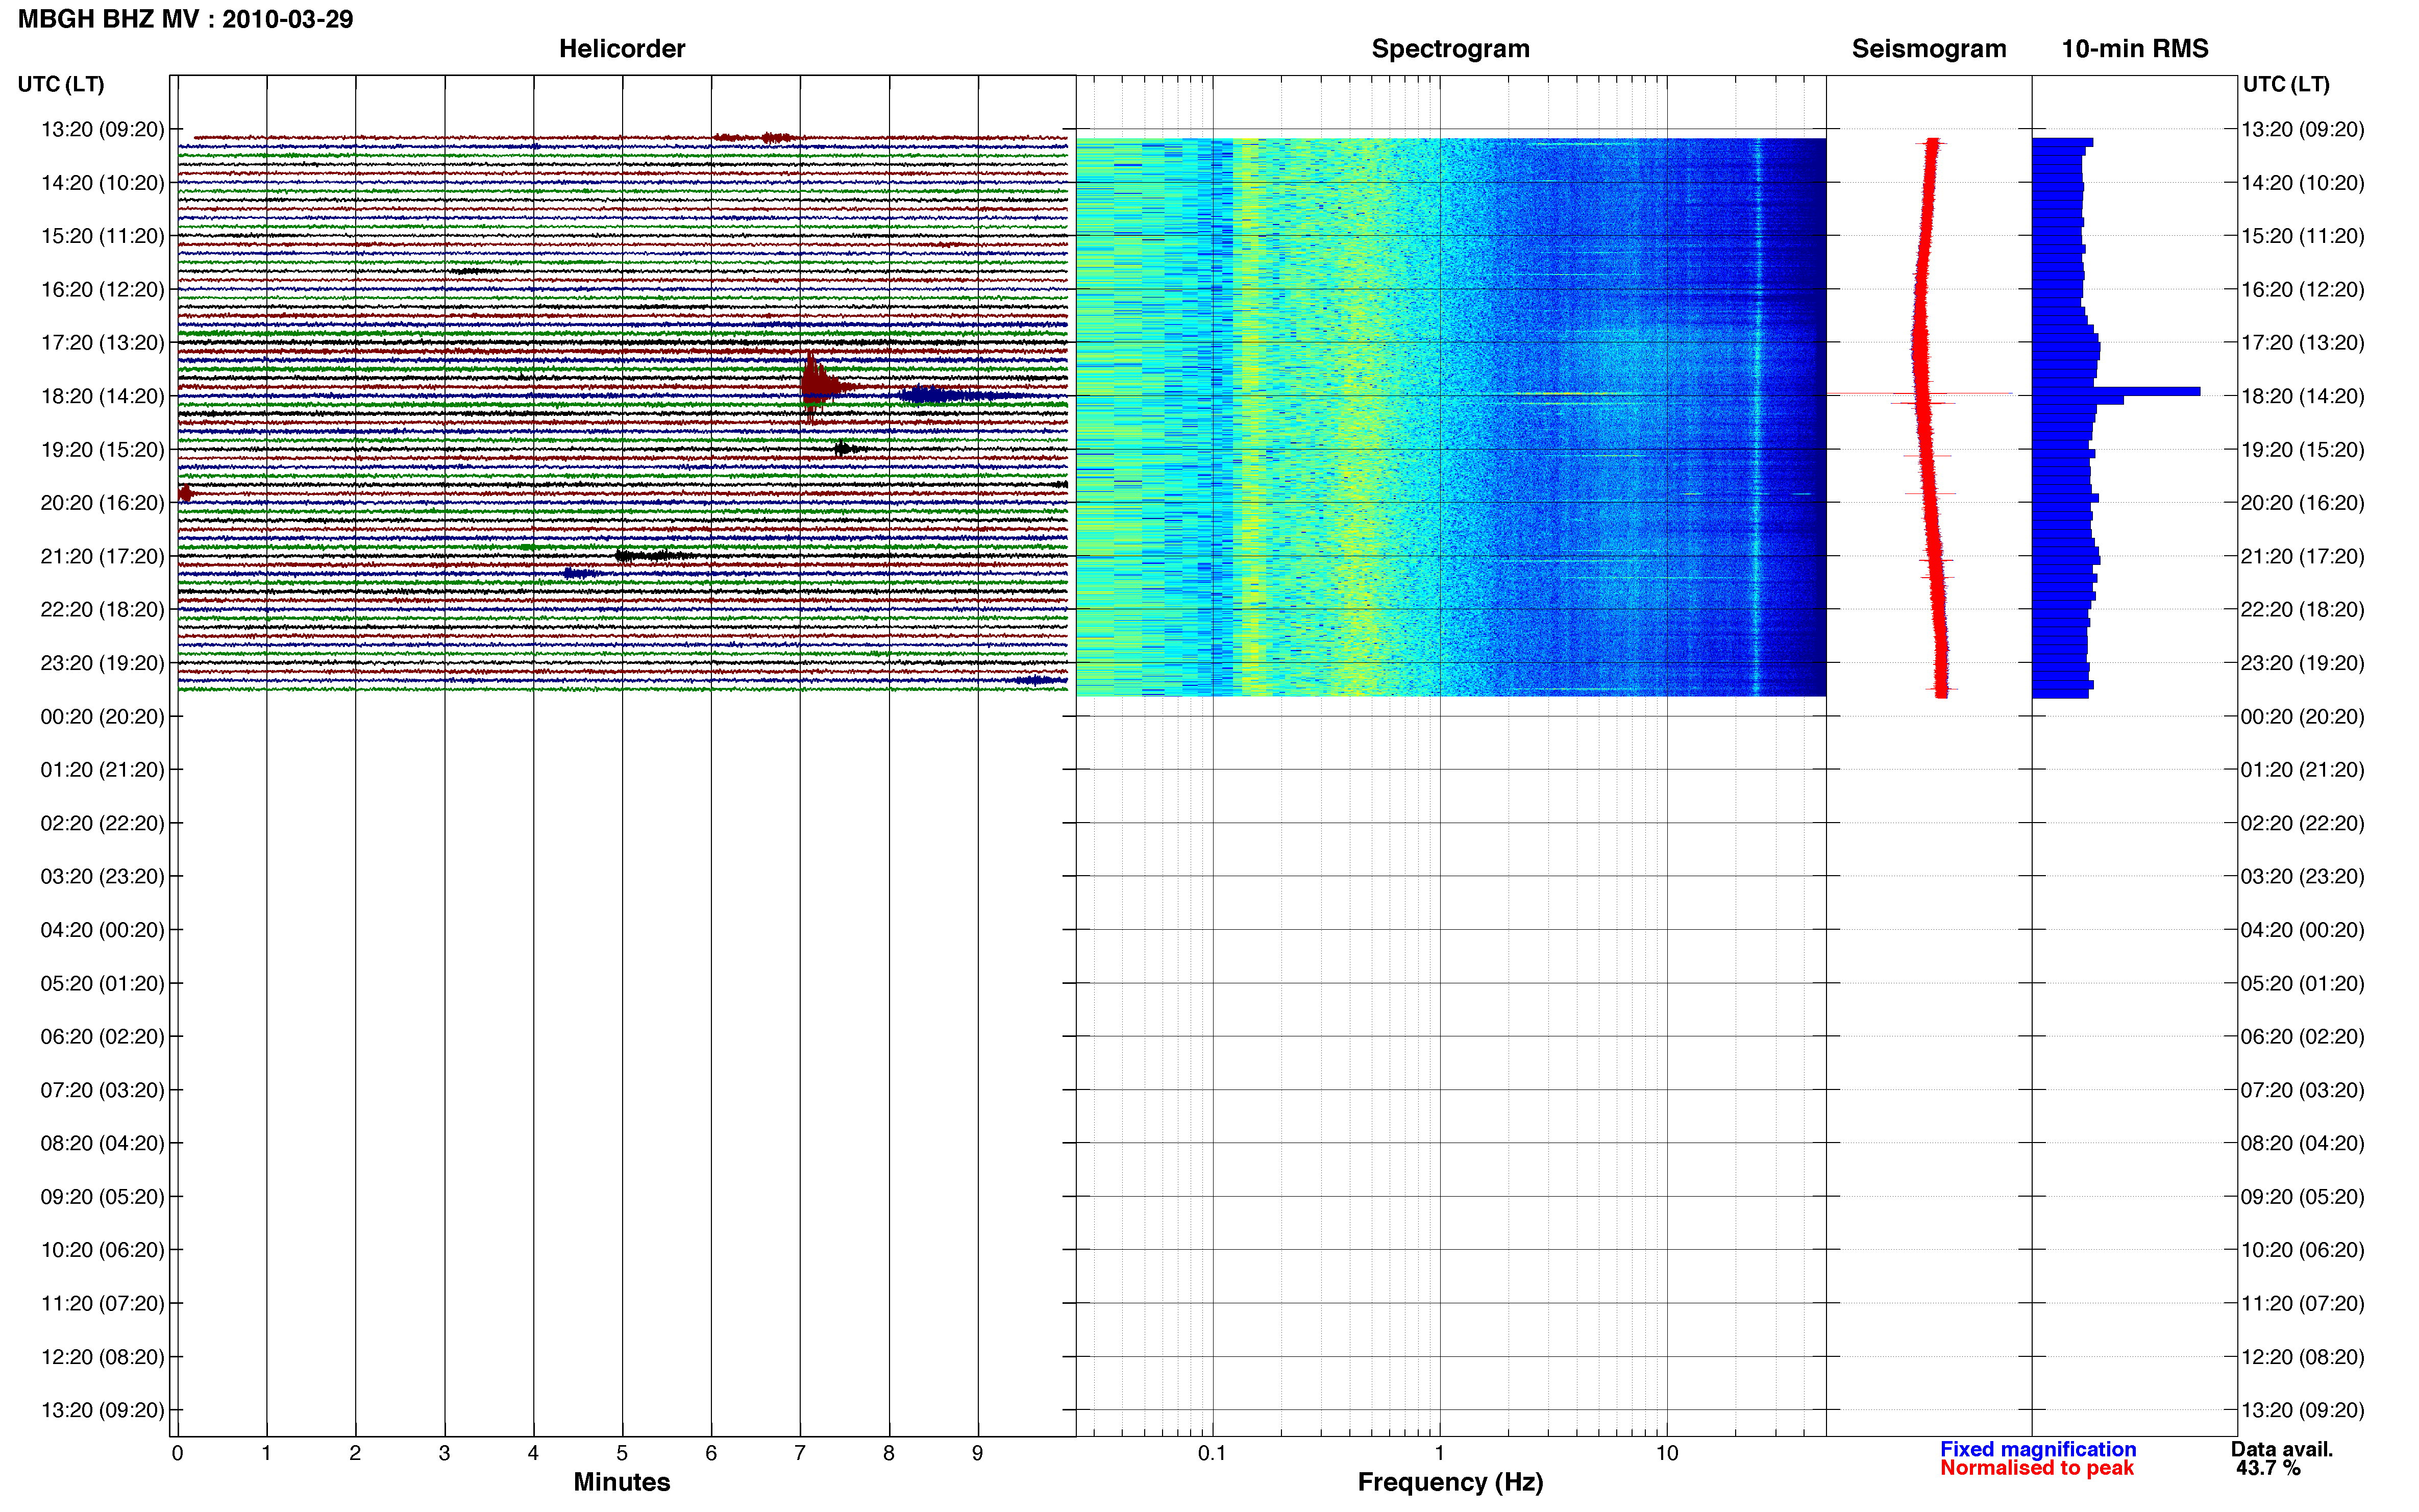This screenshot has width=2419, height=1512.
Task: Click the '1' frequency tick label
Action: coord(1439,1453)
